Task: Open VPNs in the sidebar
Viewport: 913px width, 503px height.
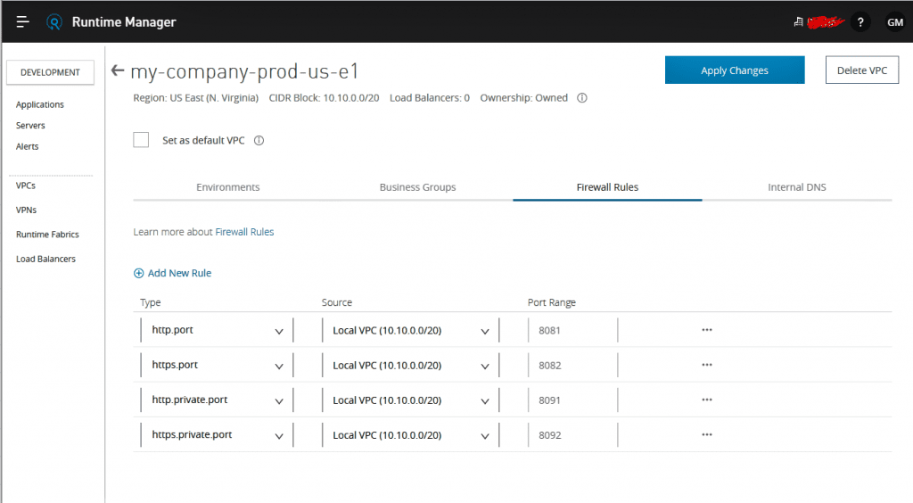Action: (26, 210)
